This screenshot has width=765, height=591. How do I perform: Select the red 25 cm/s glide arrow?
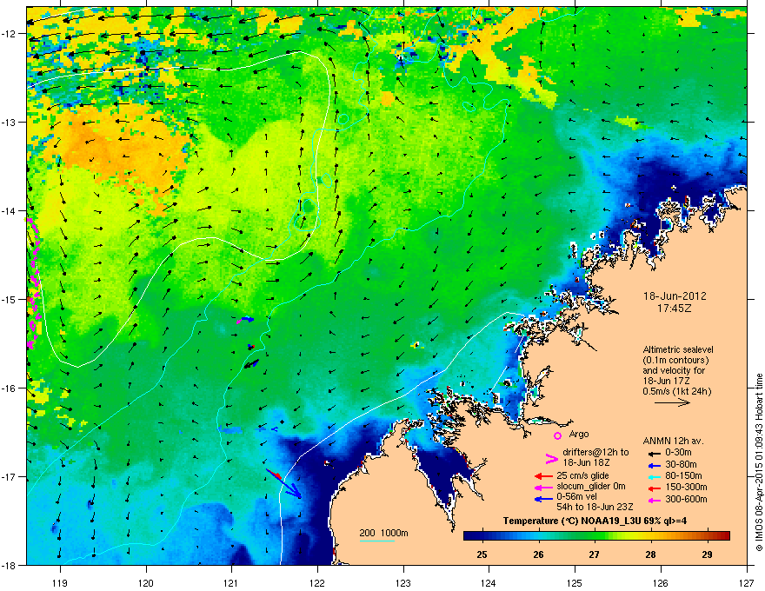coord(544,476)
